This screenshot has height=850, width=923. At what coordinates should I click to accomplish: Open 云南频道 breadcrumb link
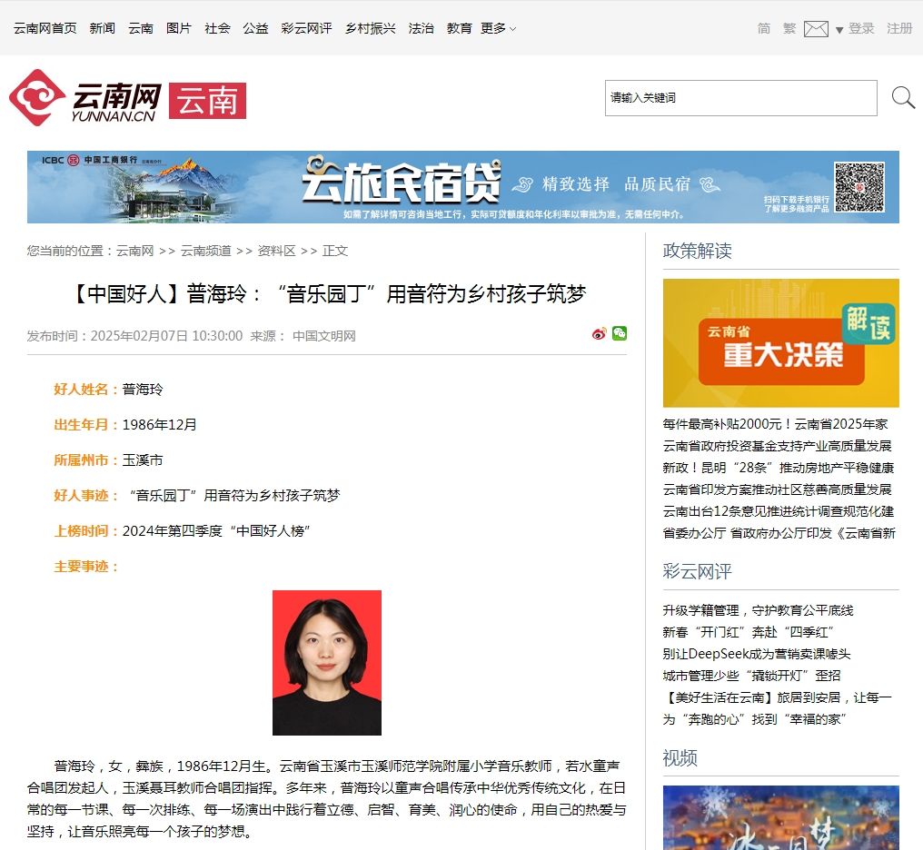pos(205,251)
